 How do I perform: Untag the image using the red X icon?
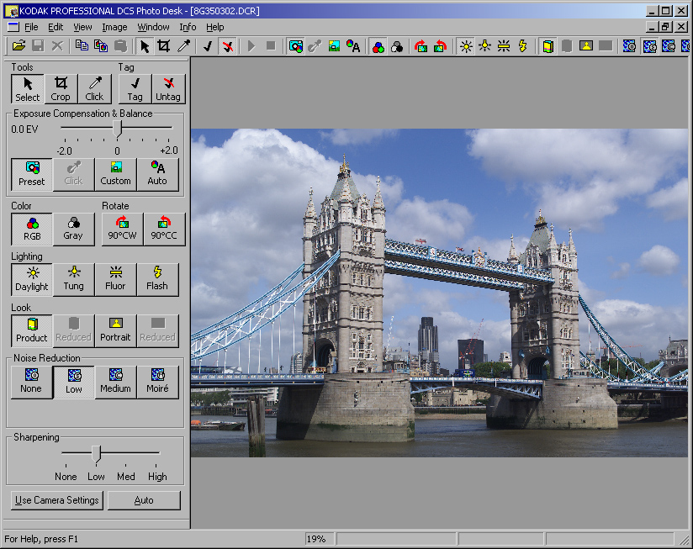(x=228, y=46)
